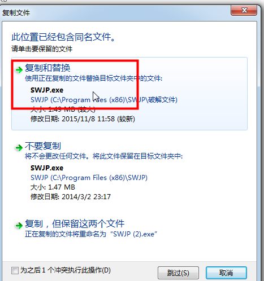264x281 pixels.
Task: Click the green arrow next to 复制,但保留这两个文件
Action: [19, 225]
